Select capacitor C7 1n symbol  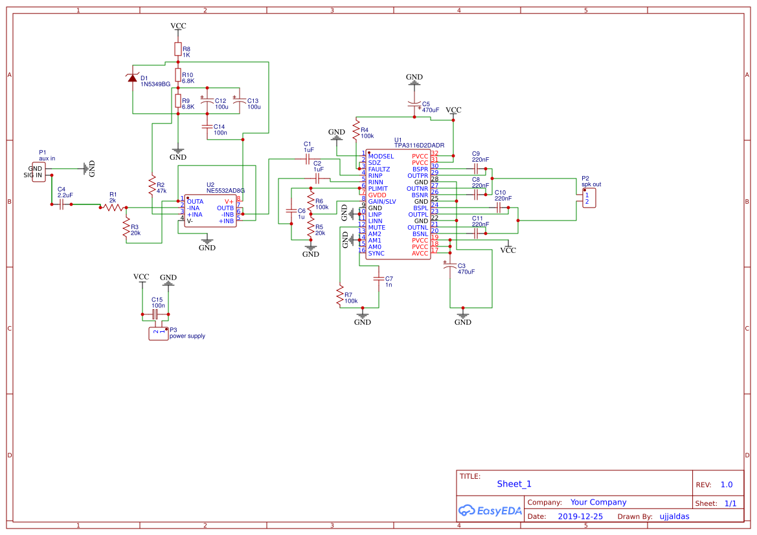pos(378,278)
